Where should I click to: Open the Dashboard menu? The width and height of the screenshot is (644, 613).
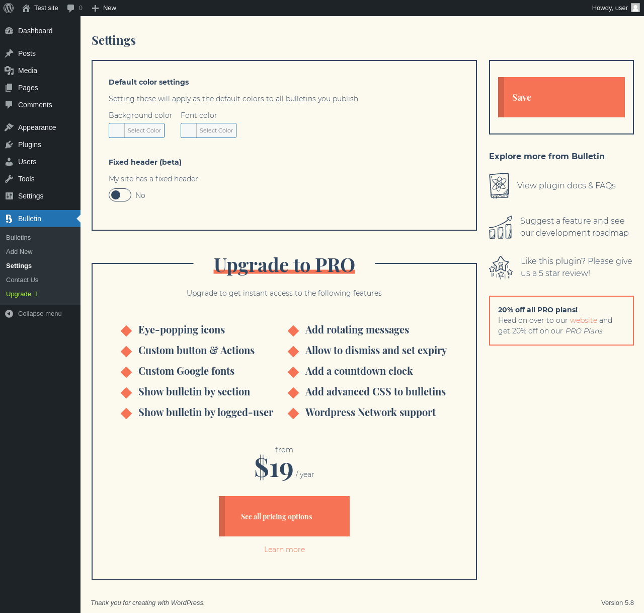coord(35,31)
